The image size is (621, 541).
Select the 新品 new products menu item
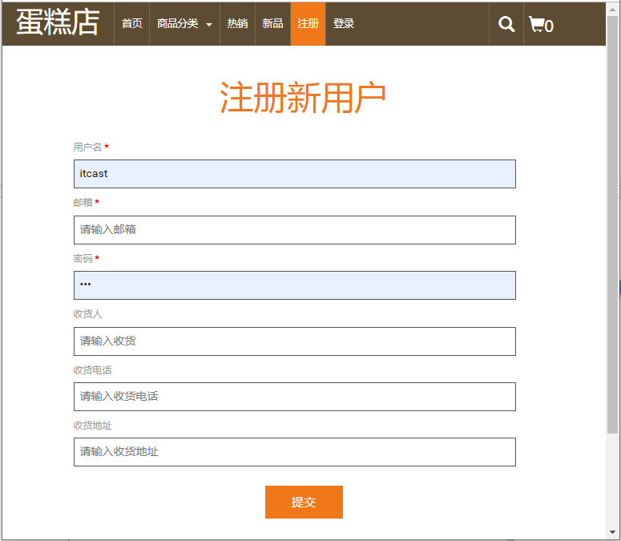click(272, 24)
